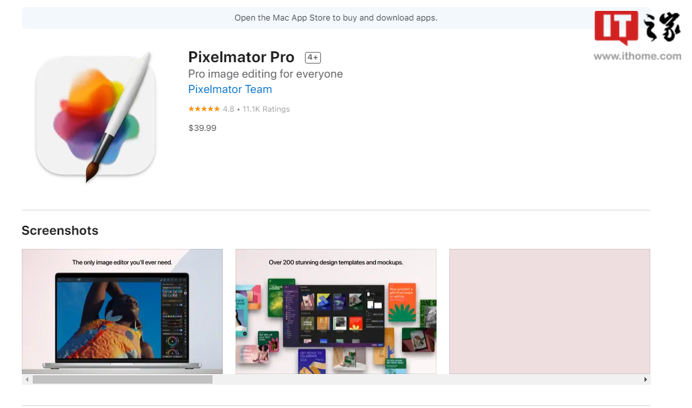Click the 4+ age rating badge
Viewport: 692px width, 408px height.
[313, 57]
